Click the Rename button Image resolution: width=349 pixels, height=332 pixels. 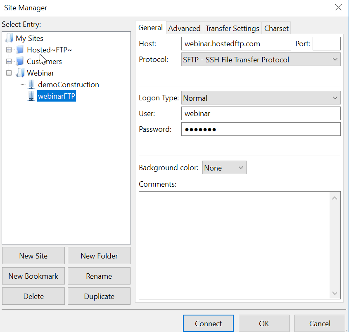point(99,276)
